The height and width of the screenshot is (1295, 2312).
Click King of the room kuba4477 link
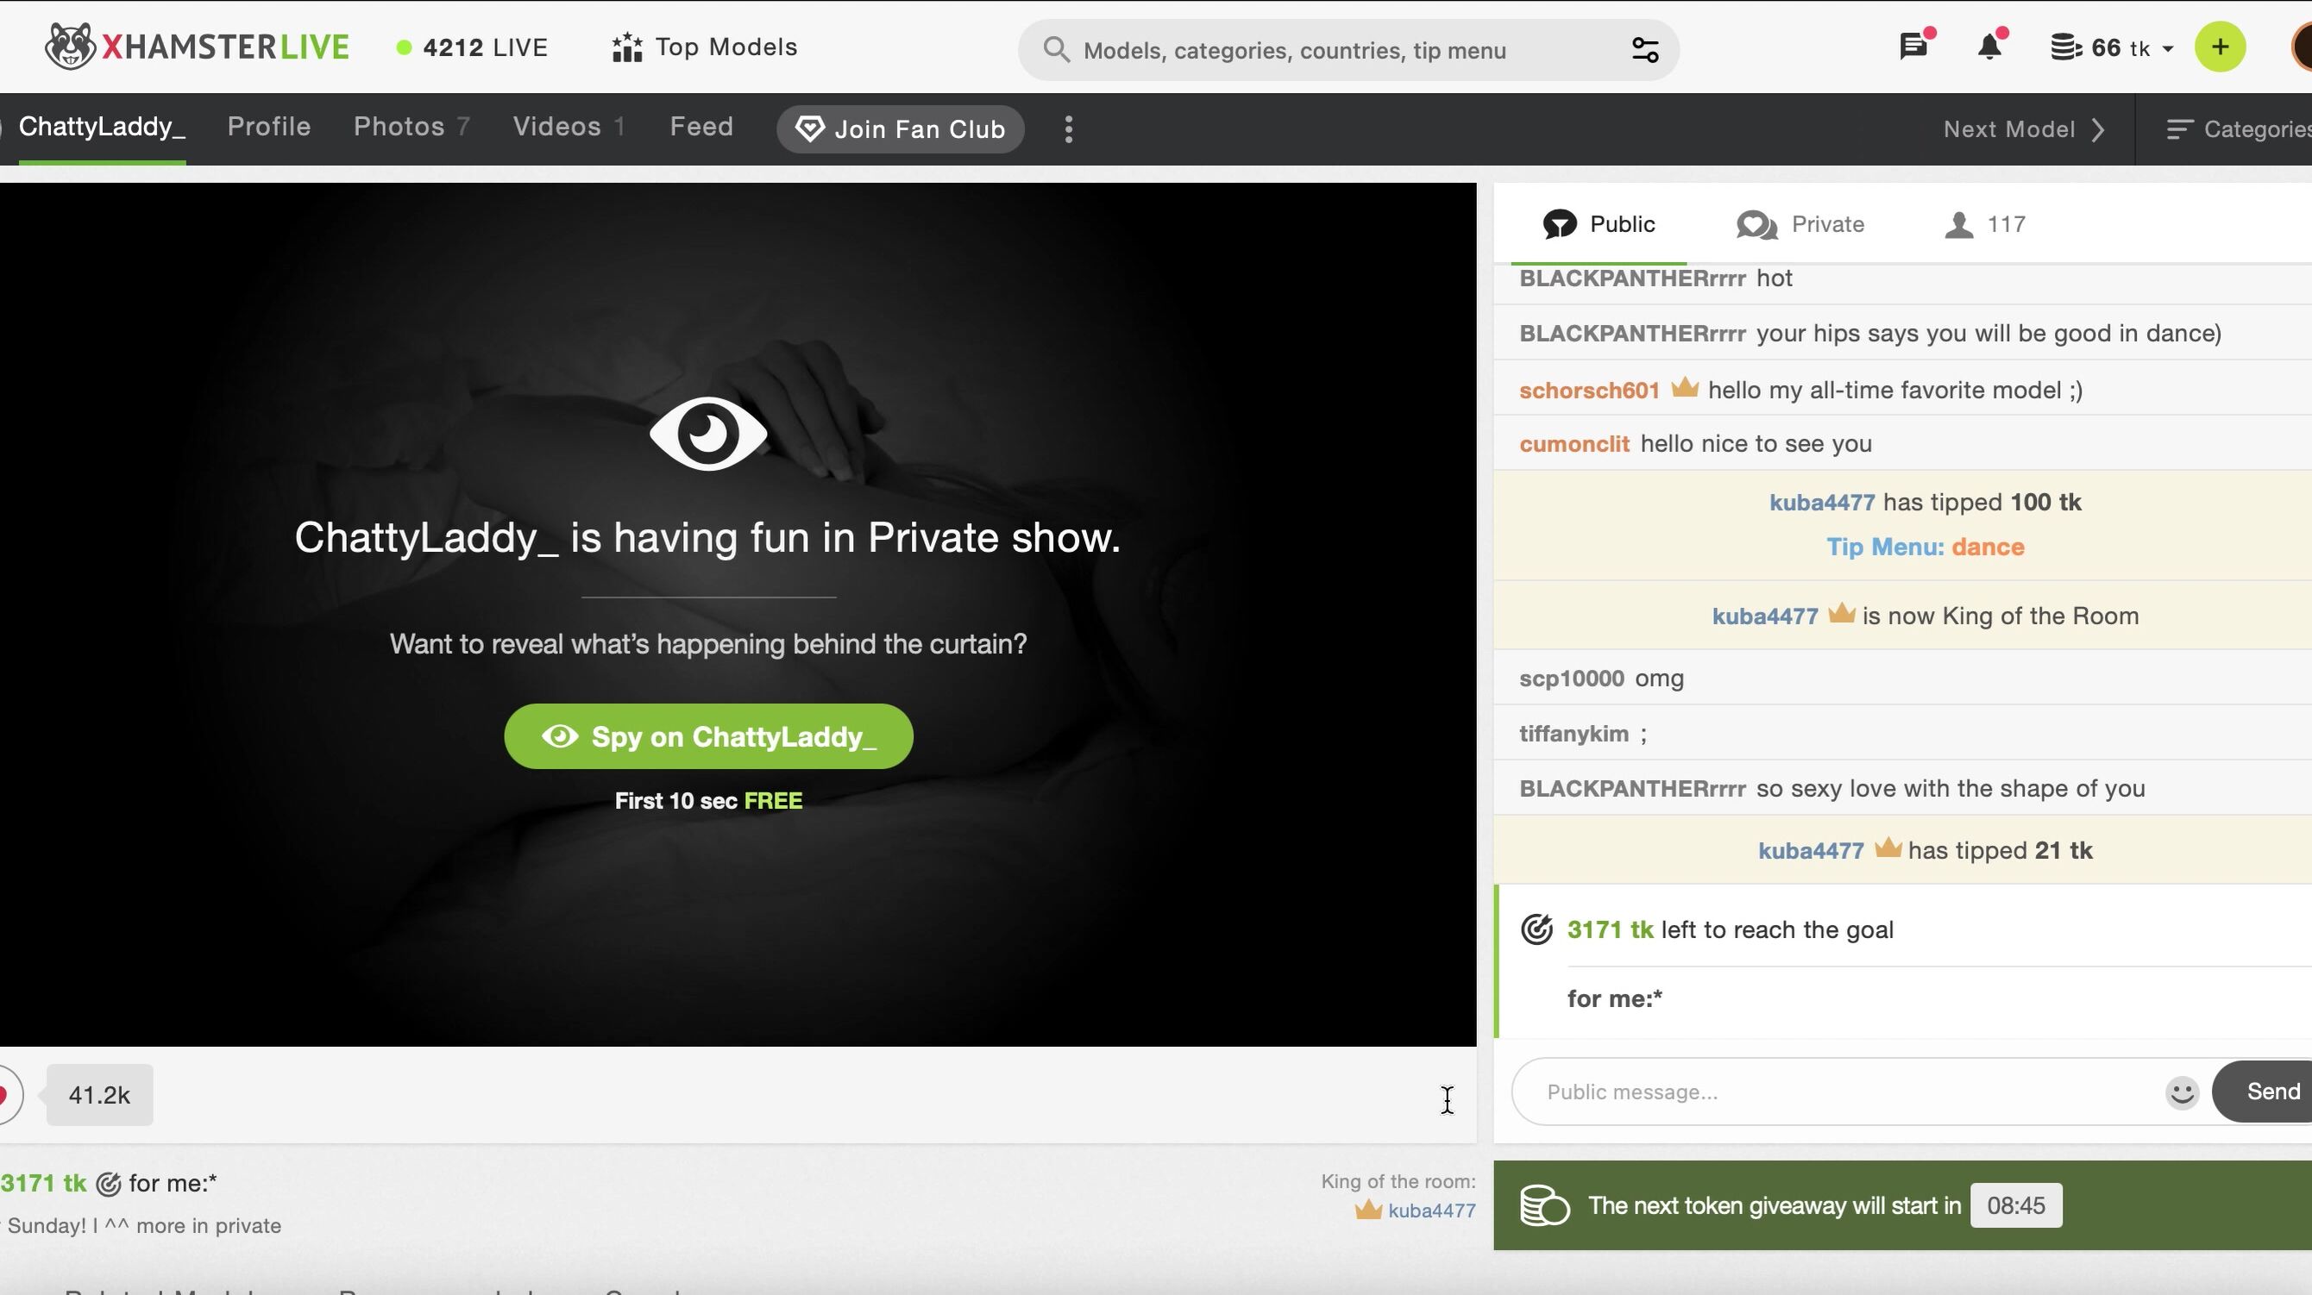coord(1430,1211)
